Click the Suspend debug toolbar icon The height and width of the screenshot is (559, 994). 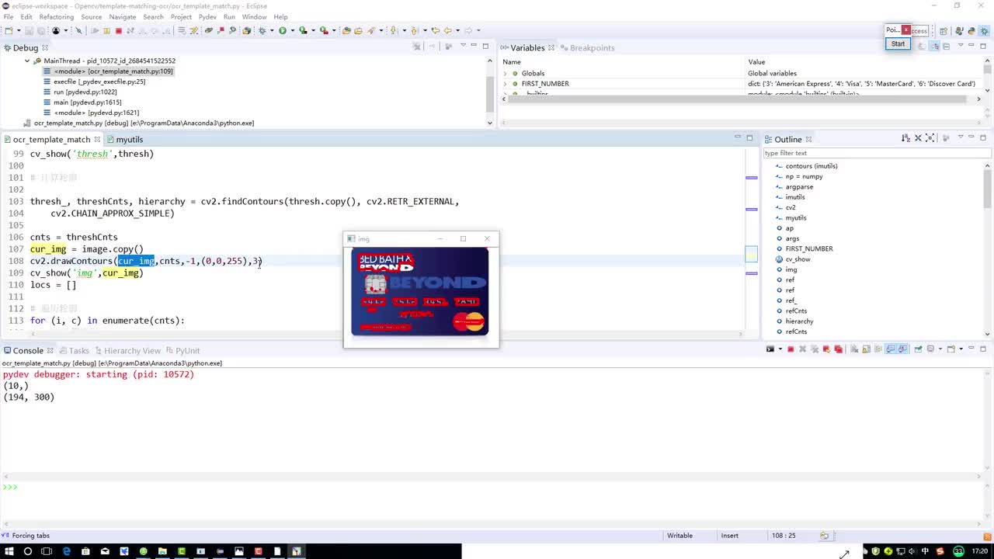106,31
